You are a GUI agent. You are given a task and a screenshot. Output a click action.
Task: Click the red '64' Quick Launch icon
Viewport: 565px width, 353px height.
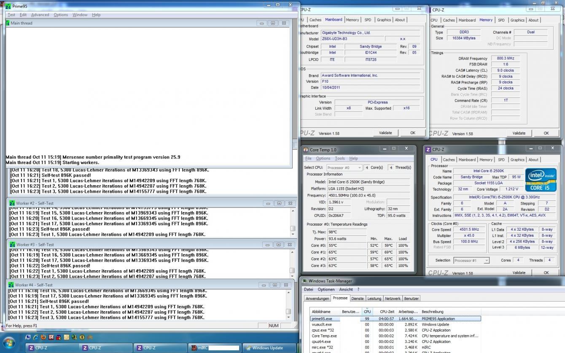point(51,337)
